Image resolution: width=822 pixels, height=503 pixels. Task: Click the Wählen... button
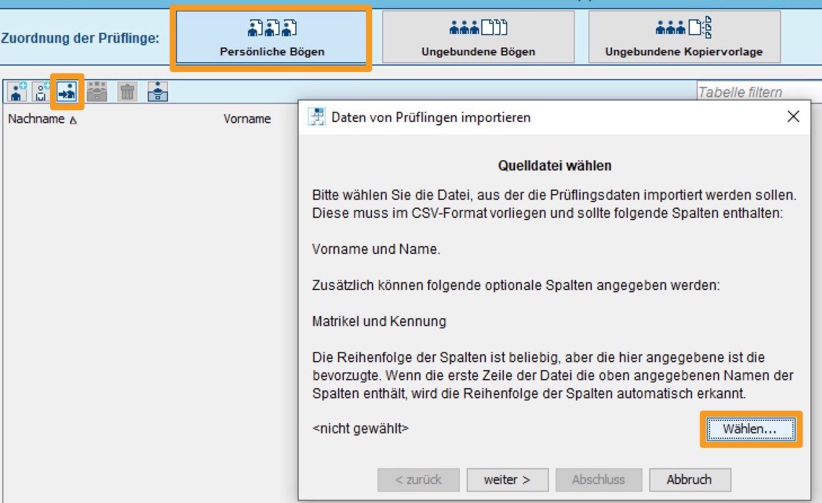tap(751, 429)
